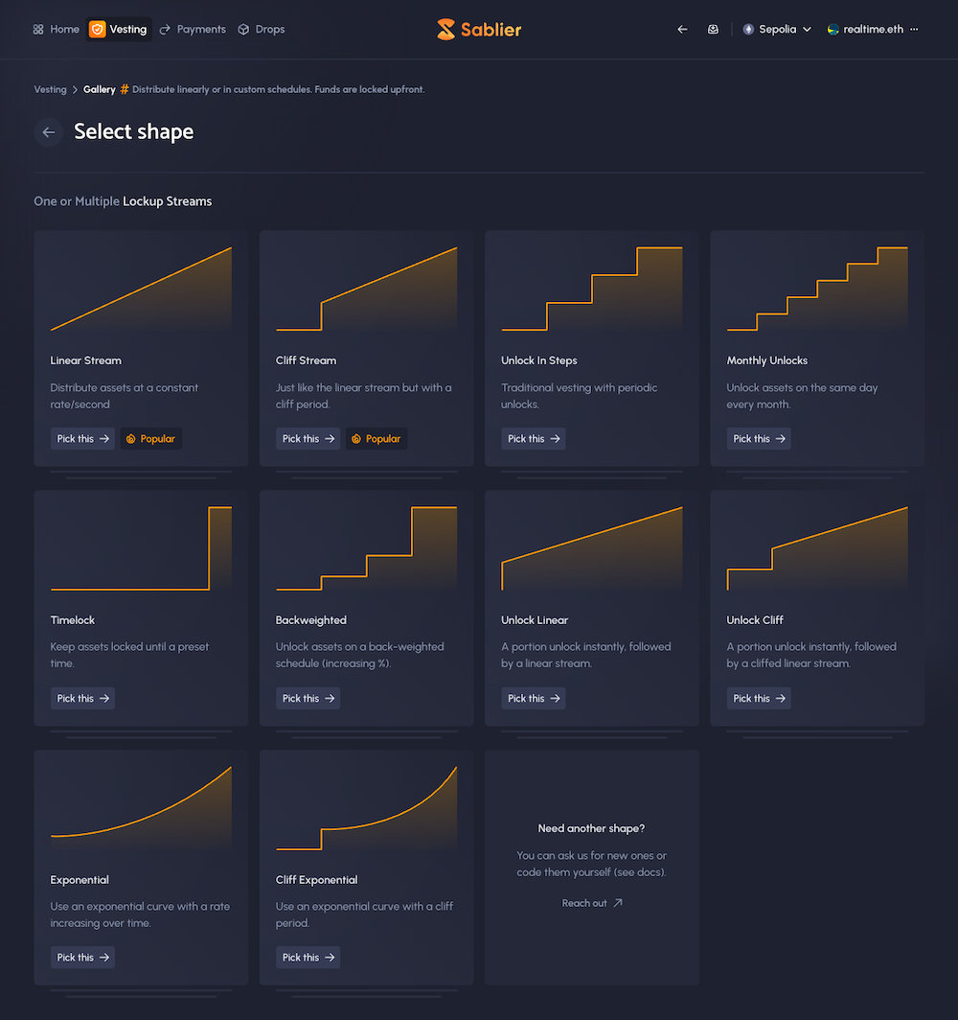Click the Sablier hourglass logo

[446, 29]
